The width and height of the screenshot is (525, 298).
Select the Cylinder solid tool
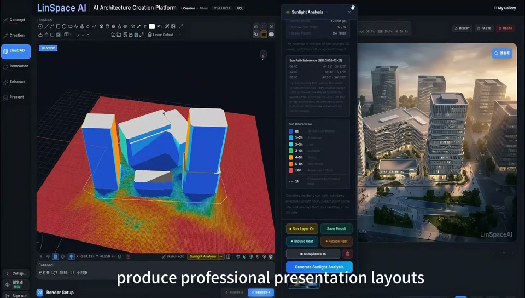point(107,26)
